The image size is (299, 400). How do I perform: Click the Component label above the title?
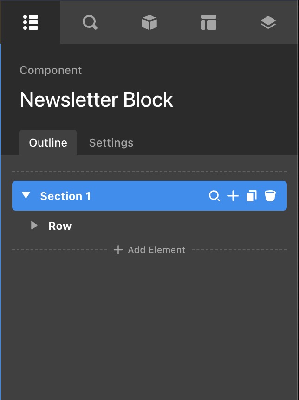[x=51, y=70]
